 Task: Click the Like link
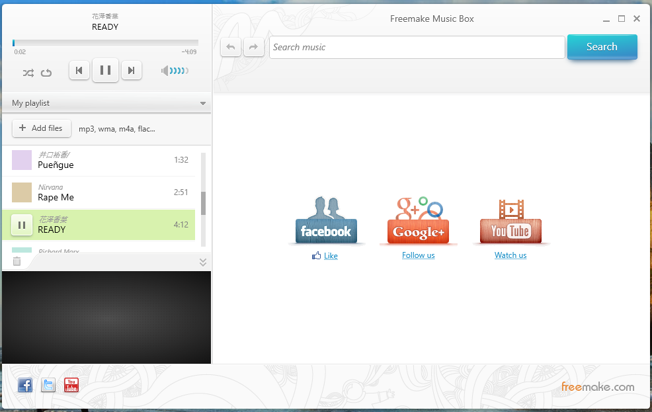pos(331,256)
